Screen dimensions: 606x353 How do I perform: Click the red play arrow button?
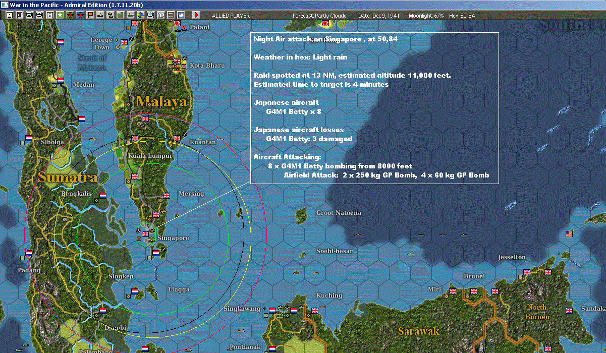click(196, 15)
